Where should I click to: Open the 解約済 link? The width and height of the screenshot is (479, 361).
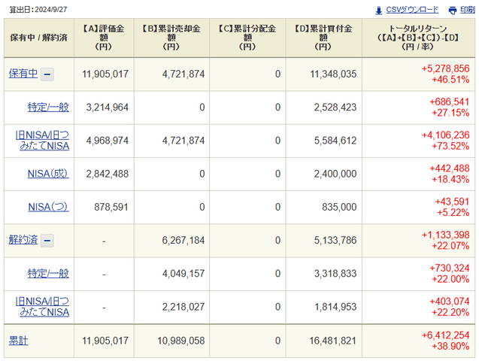point(23,241)
